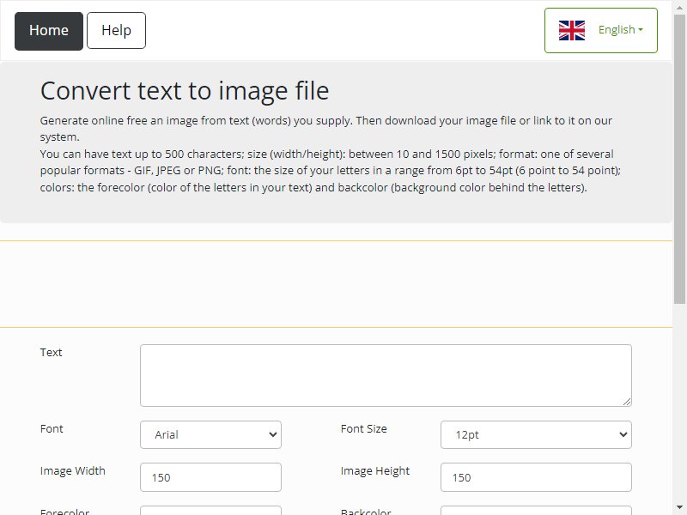This screenshot has width=687, height=515.
Task: Click the Image Height field
Action: coord(536,477)
